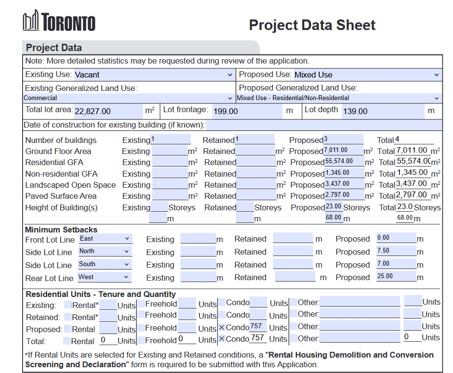Click the date of construction field

click(x=324, y=125)
